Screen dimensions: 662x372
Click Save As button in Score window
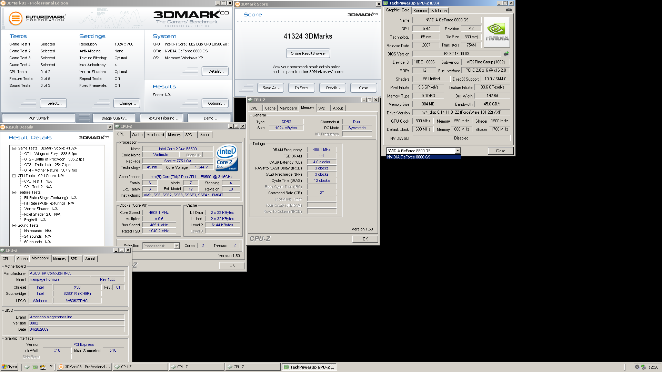coord(271,88)
